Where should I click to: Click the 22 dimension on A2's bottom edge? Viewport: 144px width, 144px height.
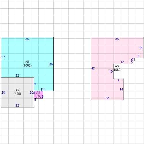pos(17,105)
